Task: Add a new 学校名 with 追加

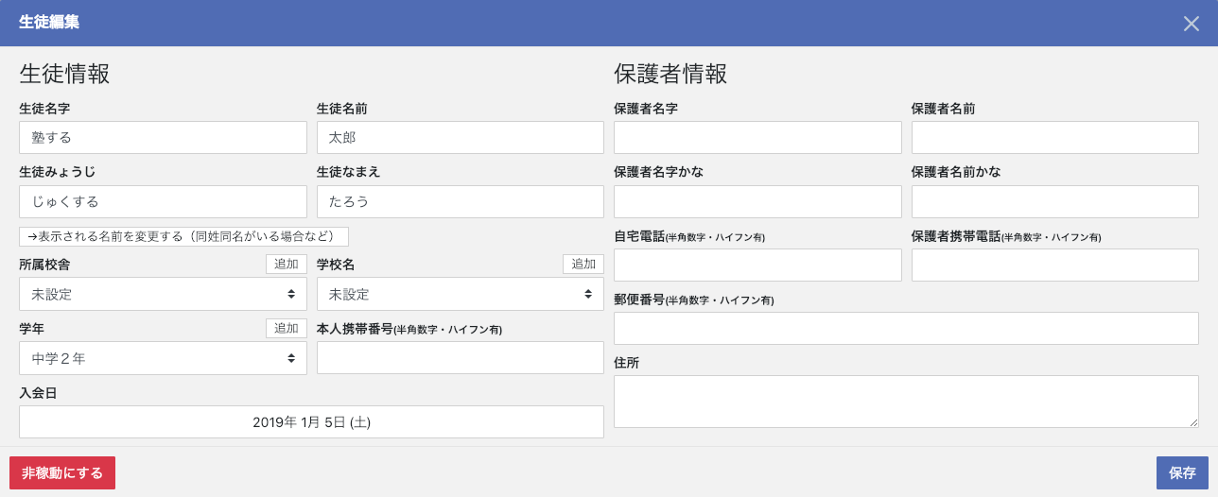Action: [583, 265]
